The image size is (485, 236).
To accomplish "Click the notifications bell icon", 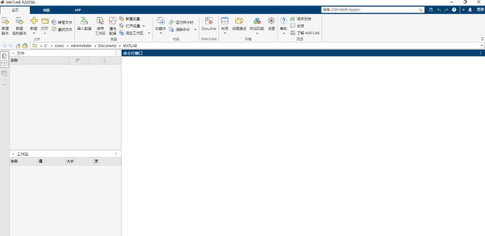I will point(470,10).
